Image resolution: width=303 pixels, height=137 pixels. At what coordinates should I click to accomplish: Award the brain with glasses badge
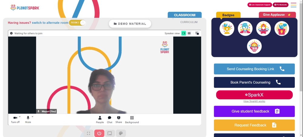[254, 46]
